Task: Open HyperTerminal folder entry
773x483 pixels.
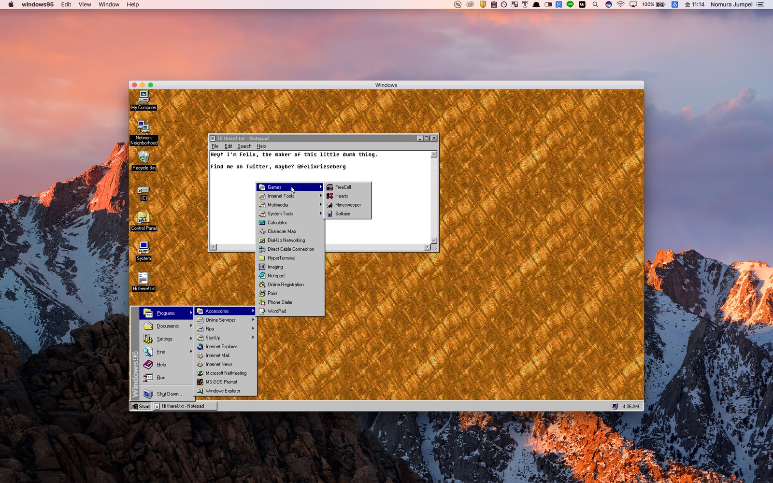Action: point(290,258)
